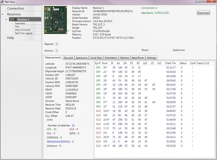The height and width of the screenshot is (160, 217).
Task: Open the /dev/ser/a COM2 connection link
Action: [x=155, y=13]
